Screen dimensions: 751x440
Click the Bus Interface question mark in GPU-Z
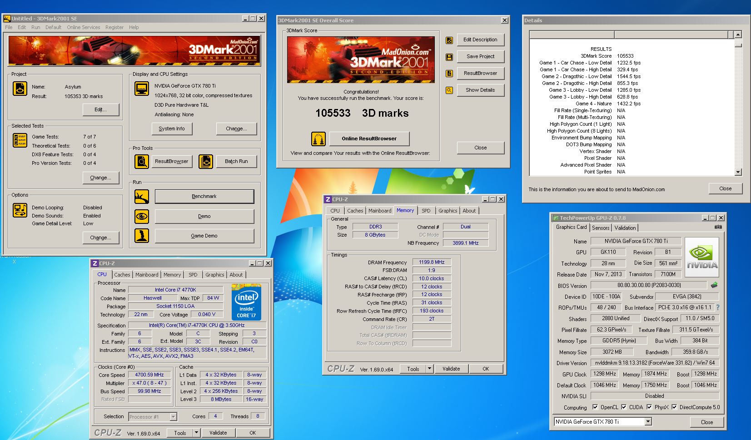point(718,307)
